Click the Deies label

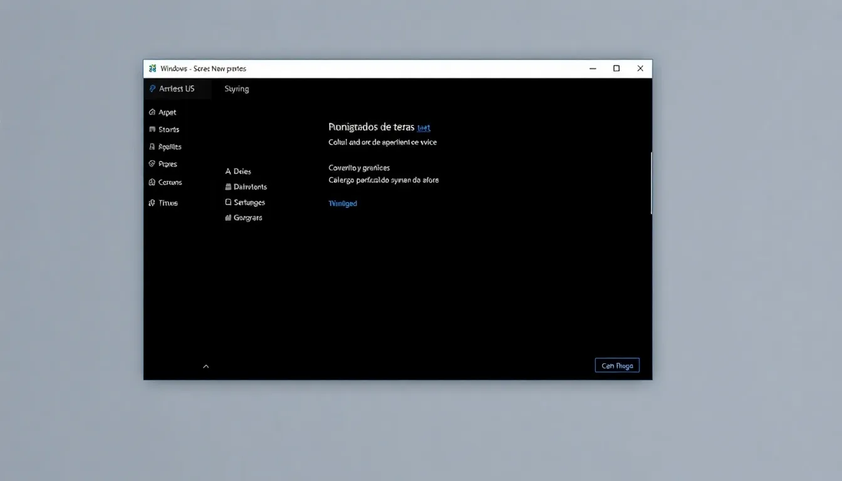point(242,172)
